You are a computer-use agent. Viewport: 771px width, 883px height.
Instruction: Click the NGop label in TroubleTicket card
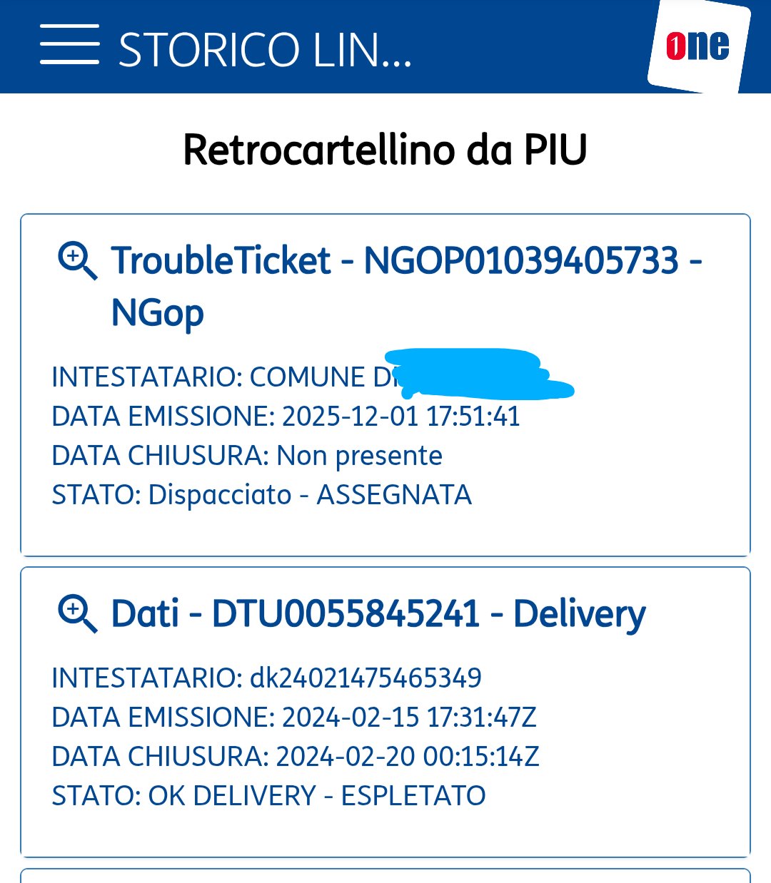pyautogui.click(x=158, y=313)
